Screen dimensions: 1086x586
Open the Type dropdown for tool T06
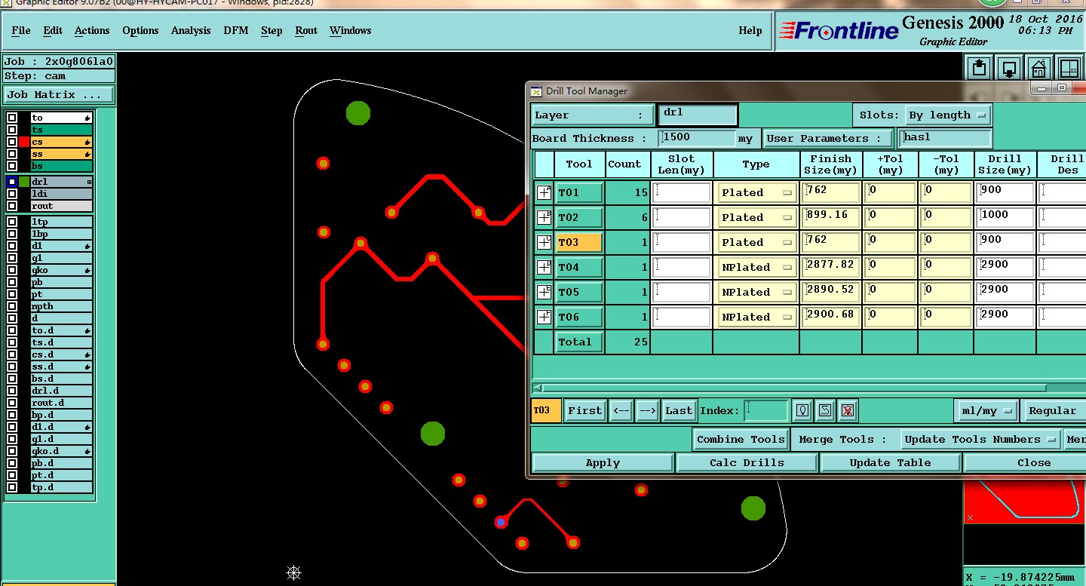(757, 317)
